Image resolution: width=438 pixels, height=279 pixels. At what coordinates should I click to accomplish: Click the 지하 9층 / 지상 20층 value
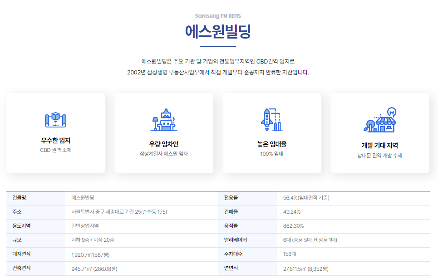(93, 240)
